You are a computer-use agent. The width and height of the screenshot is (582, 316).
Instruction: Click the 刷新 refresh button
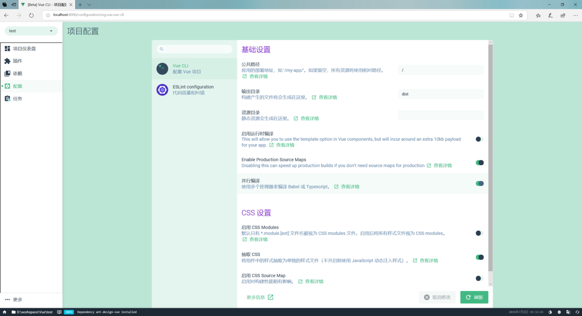474,297
